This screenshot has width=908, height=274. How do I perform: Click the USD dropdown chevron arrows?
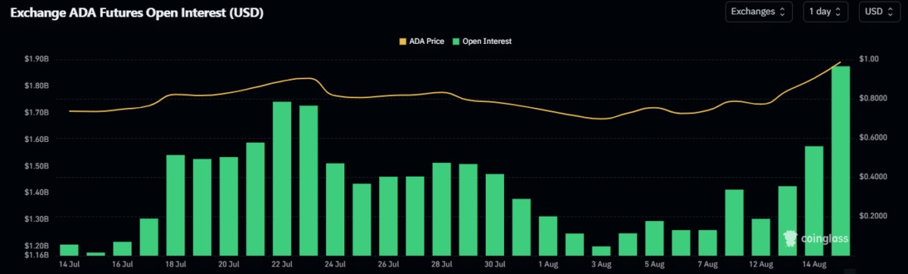894,12
